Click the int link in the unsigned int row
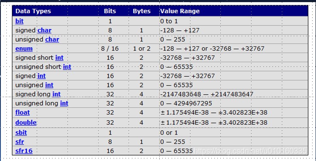316x161 pixels. coord(49,85)
